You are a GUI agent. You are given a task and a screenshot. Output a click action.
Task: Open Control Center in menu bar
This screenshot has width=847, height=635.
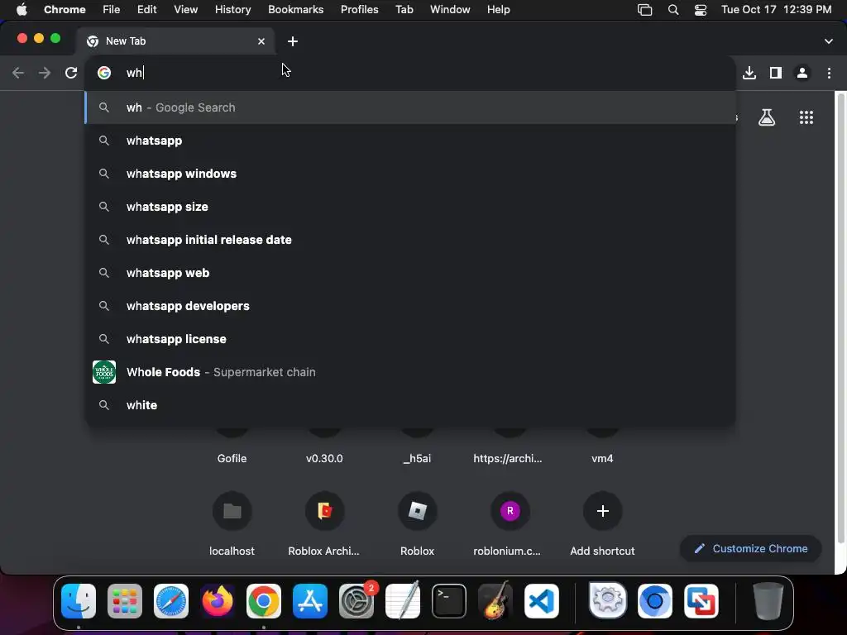[701, 10]
